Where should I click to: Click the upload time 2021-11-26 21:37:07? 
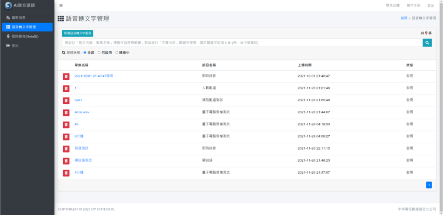pos(314,172)
